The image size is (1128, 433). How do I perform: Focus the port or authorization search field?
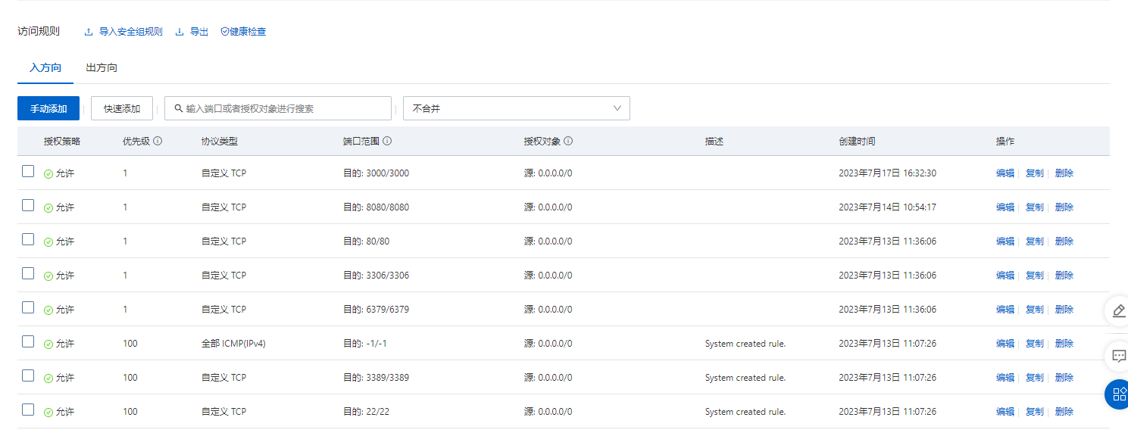coord(278,108)
